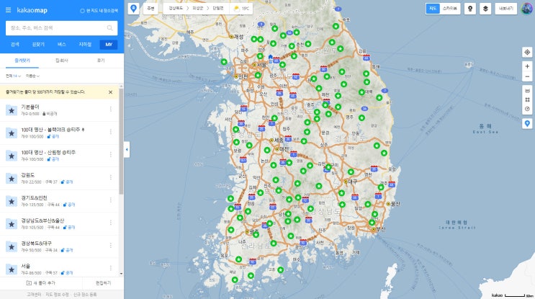This screenshot has height=299, width=535.
Task: Collapse the side panel with arrow handle
Action: pos(127,150)
